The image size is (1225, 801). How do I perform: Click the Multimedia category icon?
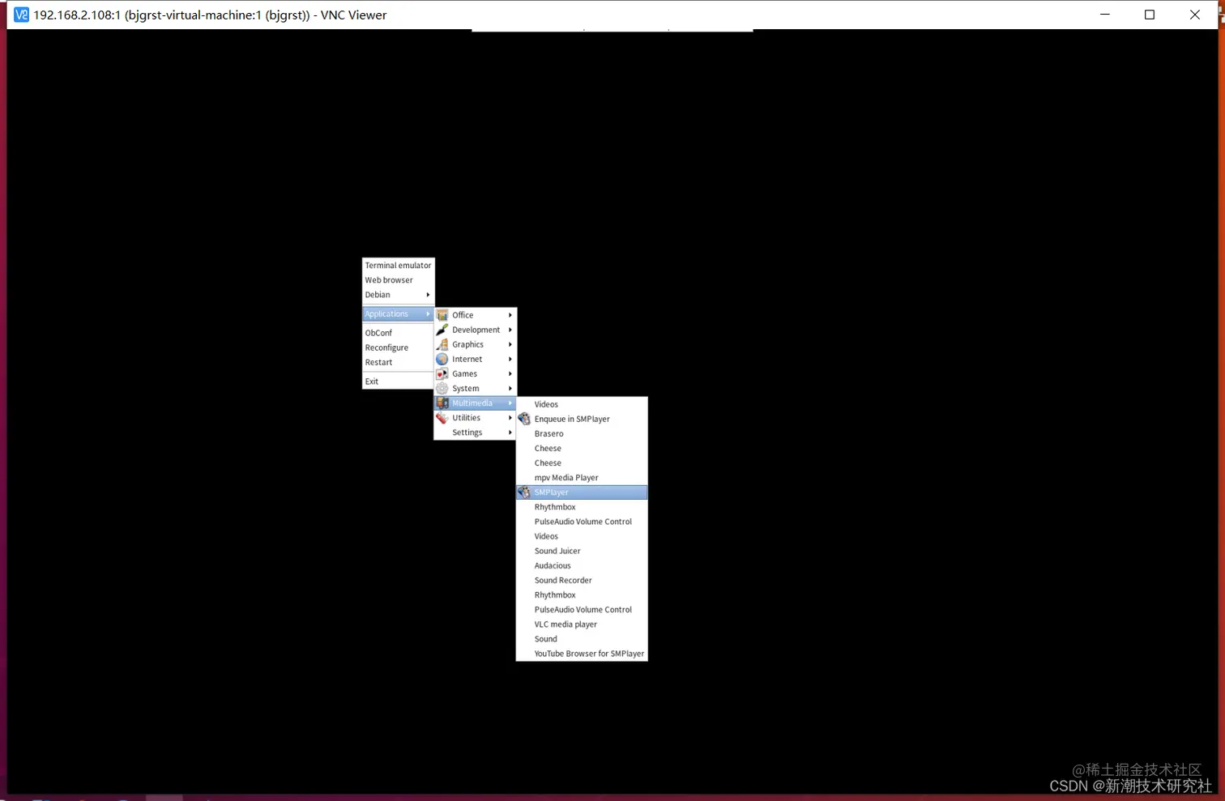coord(442,403)
